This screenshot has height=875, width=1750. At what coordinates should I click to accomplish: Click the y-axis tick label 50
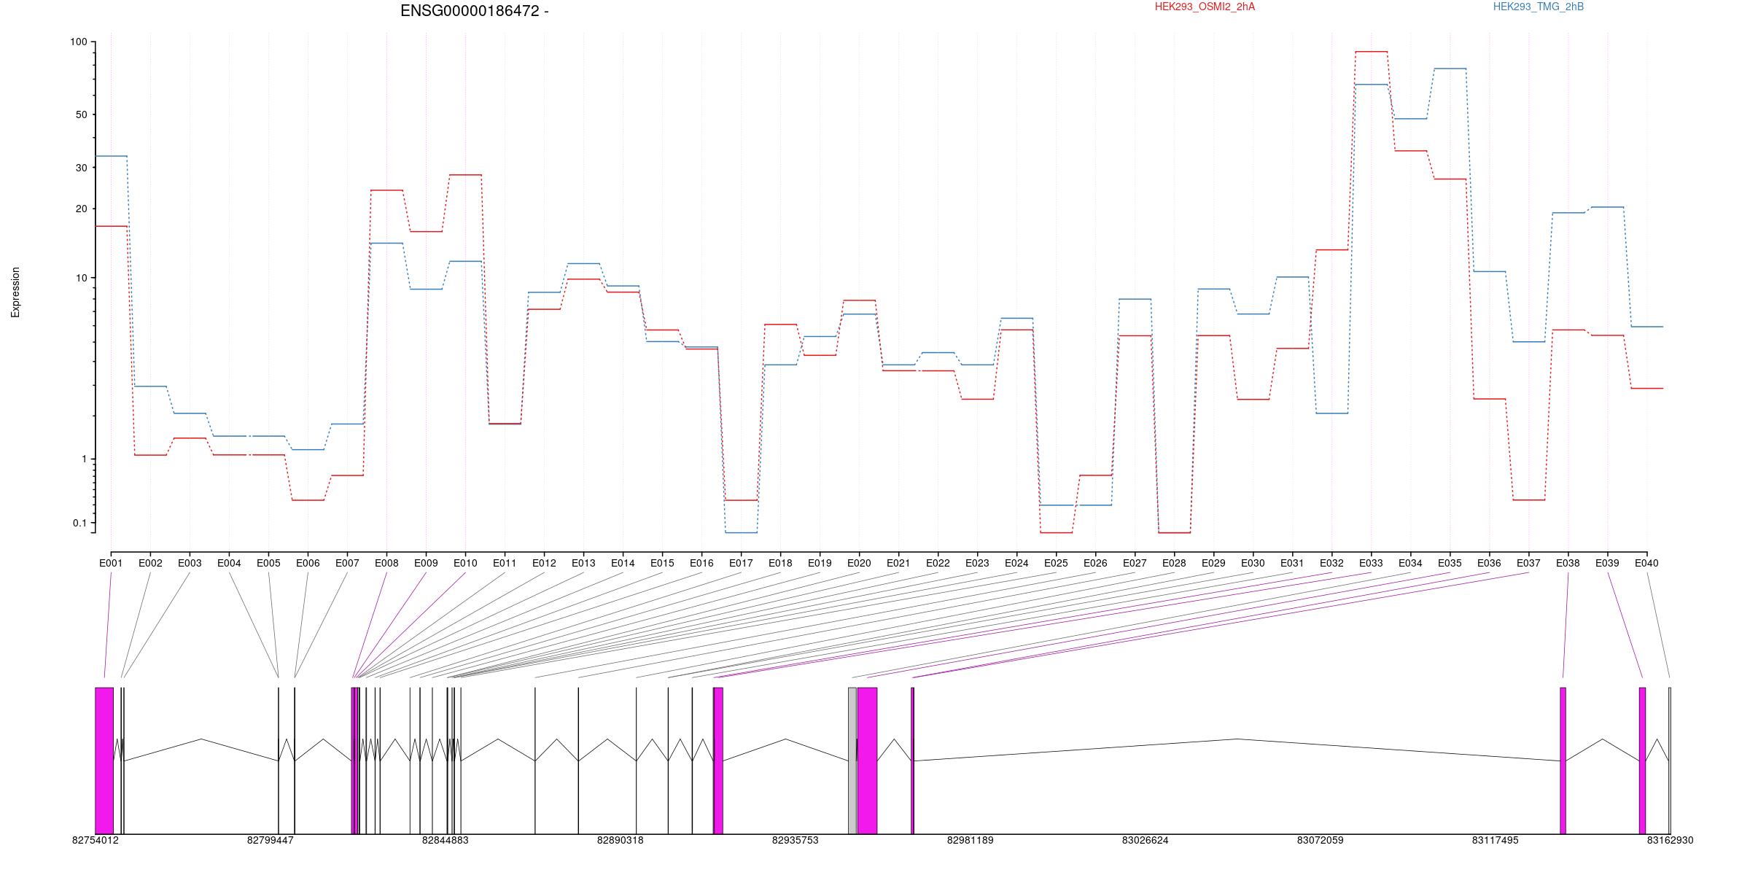81,114
